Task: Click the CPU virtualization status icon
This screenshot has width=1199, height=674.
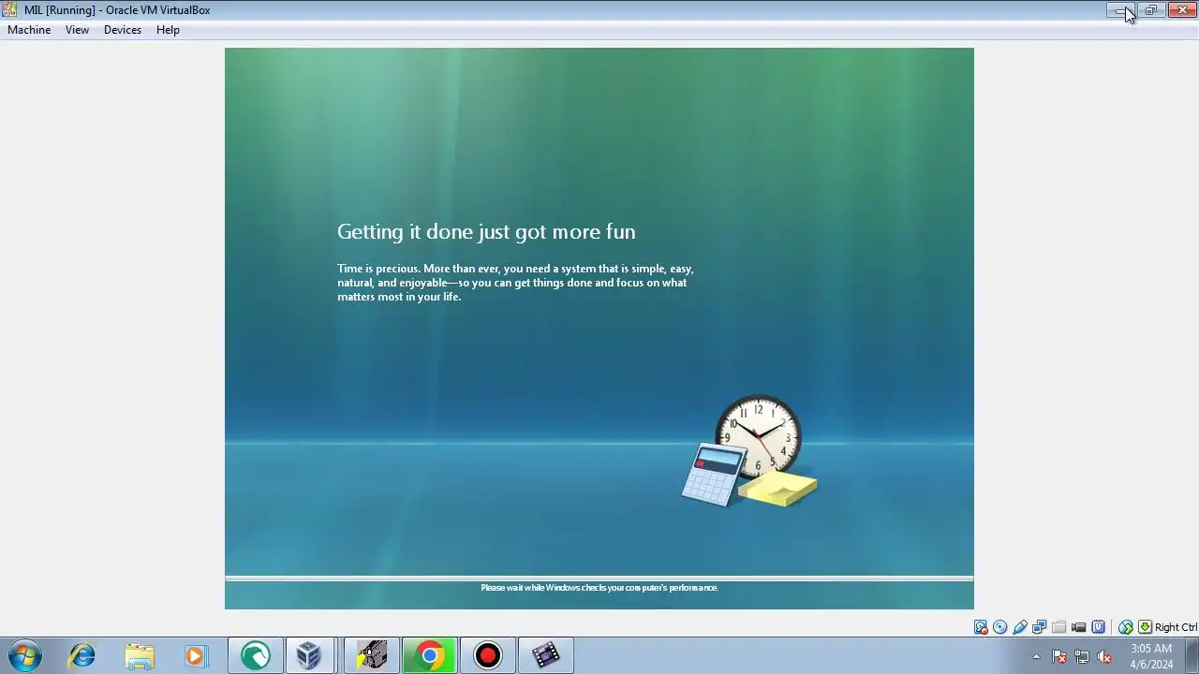Action: tap(1099, 627)
